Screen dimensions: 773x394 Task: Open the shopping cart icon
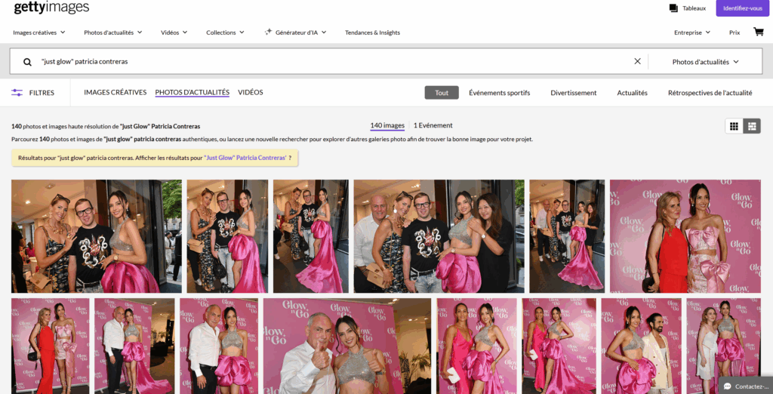(758, 32)
